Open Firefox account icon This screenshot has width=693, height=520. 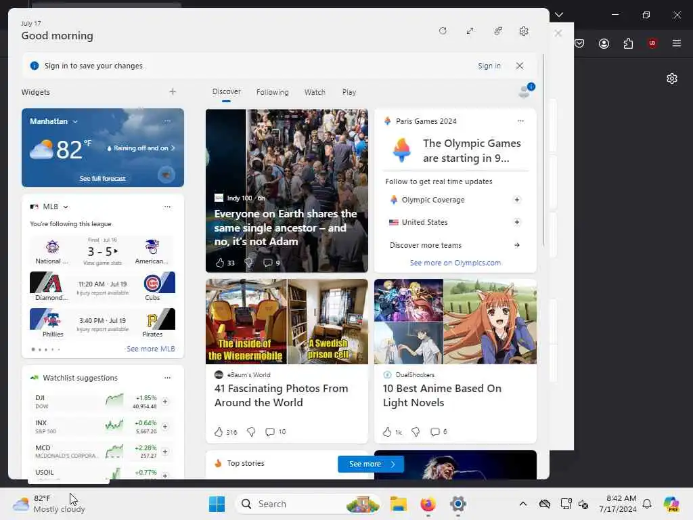pyautogui.click(x=604, y=43)
